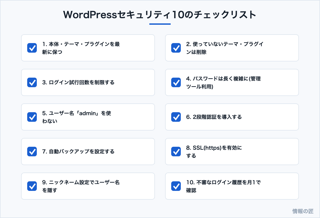Toggle checkbox for 使っていないテーマ・プラグインは削除
The width and height of the screenshot is (320, 218).
click(176, 48)
